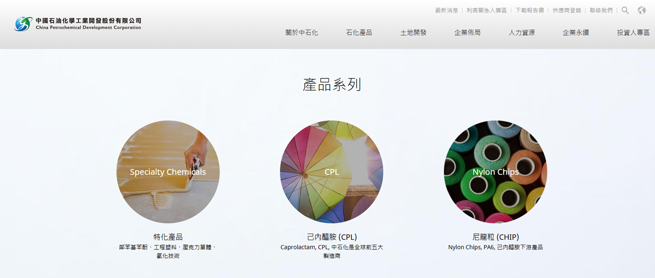Open the 企業永續 menu

pos(576,33)
